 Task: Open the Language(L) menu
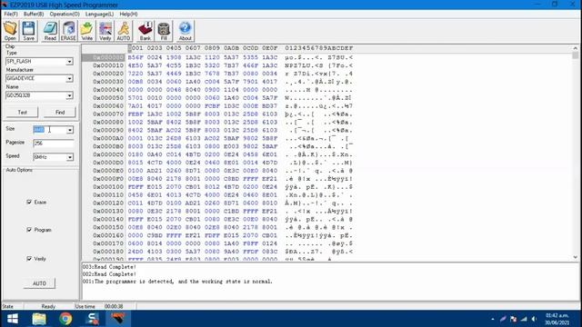[99, 15]
